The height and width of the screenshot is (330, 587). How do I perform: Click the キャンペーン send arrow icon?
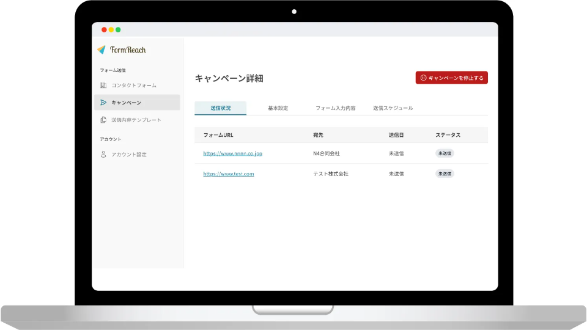click(103, 102)
